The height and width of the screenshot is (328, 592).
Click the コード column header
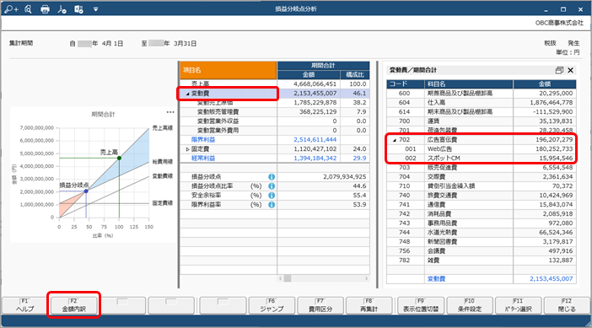405,83
